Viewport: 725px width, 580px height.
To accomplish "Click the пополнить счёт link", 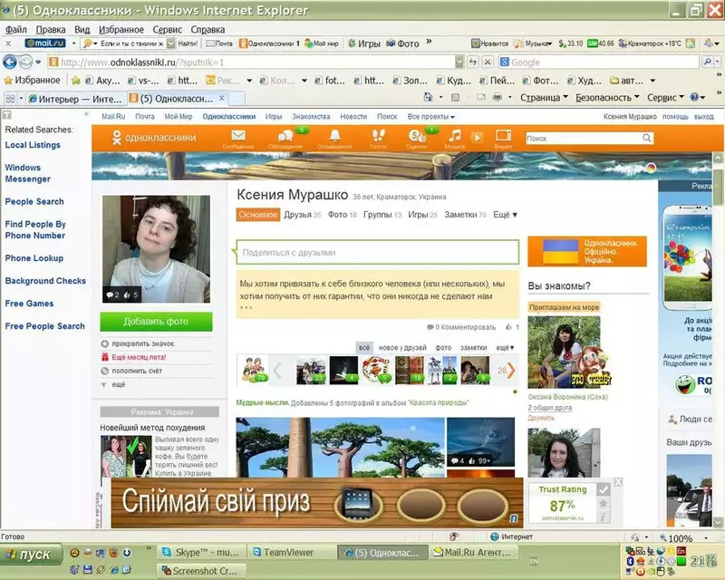I will tap(137, 371).
